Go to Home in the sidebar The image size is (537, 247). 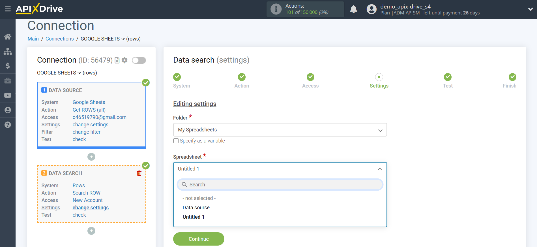pyautogui.click(x=8, y=37)
